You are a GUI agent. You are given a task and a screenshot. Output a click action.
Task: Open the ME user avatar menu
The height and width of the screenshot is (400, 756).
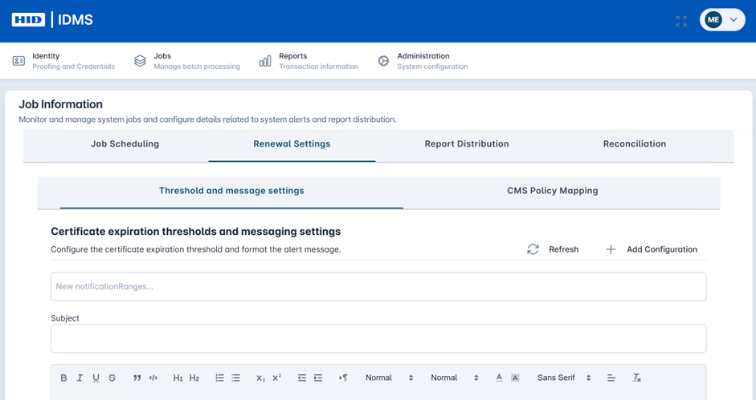point(713,20)
